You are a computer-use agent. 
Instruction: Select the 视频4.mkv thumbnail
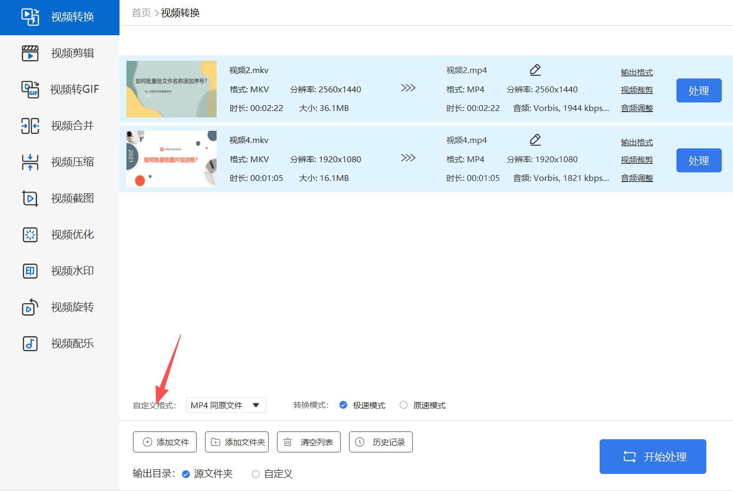[171, 159]
